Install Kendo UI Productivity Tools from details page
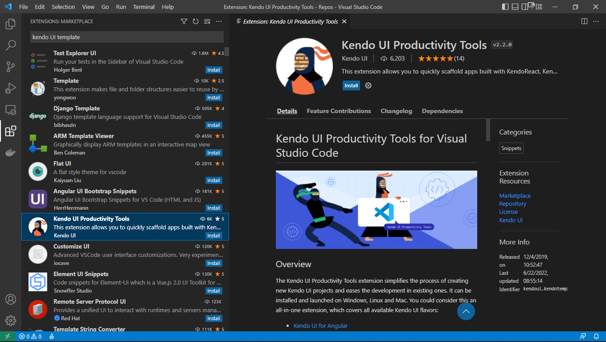The width and height of the screenshot is (606, 342). pyautogui.click(x=351, y=85)
